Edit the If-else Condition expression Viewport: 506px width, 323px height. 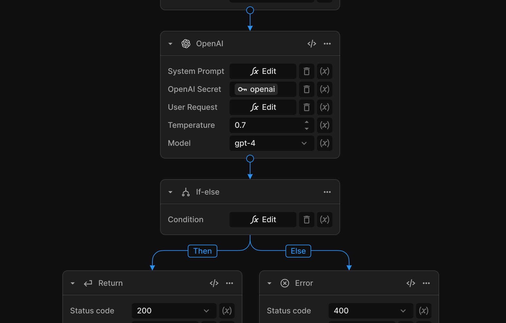tap(263, 220)
